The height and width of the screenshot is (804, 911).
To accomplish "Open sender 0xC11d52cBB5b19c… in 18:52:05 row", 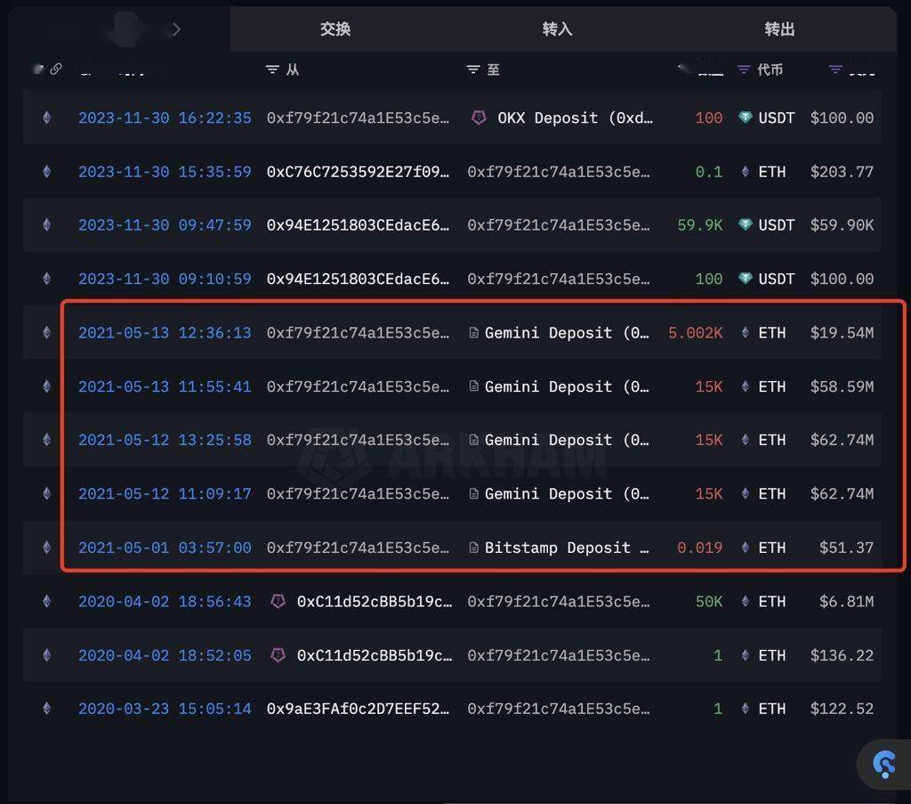I will (375, 655).
